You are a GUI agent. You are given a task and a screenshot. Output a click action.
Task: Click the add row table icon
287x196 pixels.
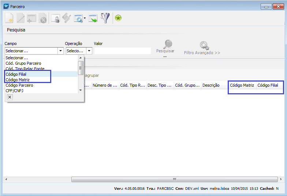[31, 18]
